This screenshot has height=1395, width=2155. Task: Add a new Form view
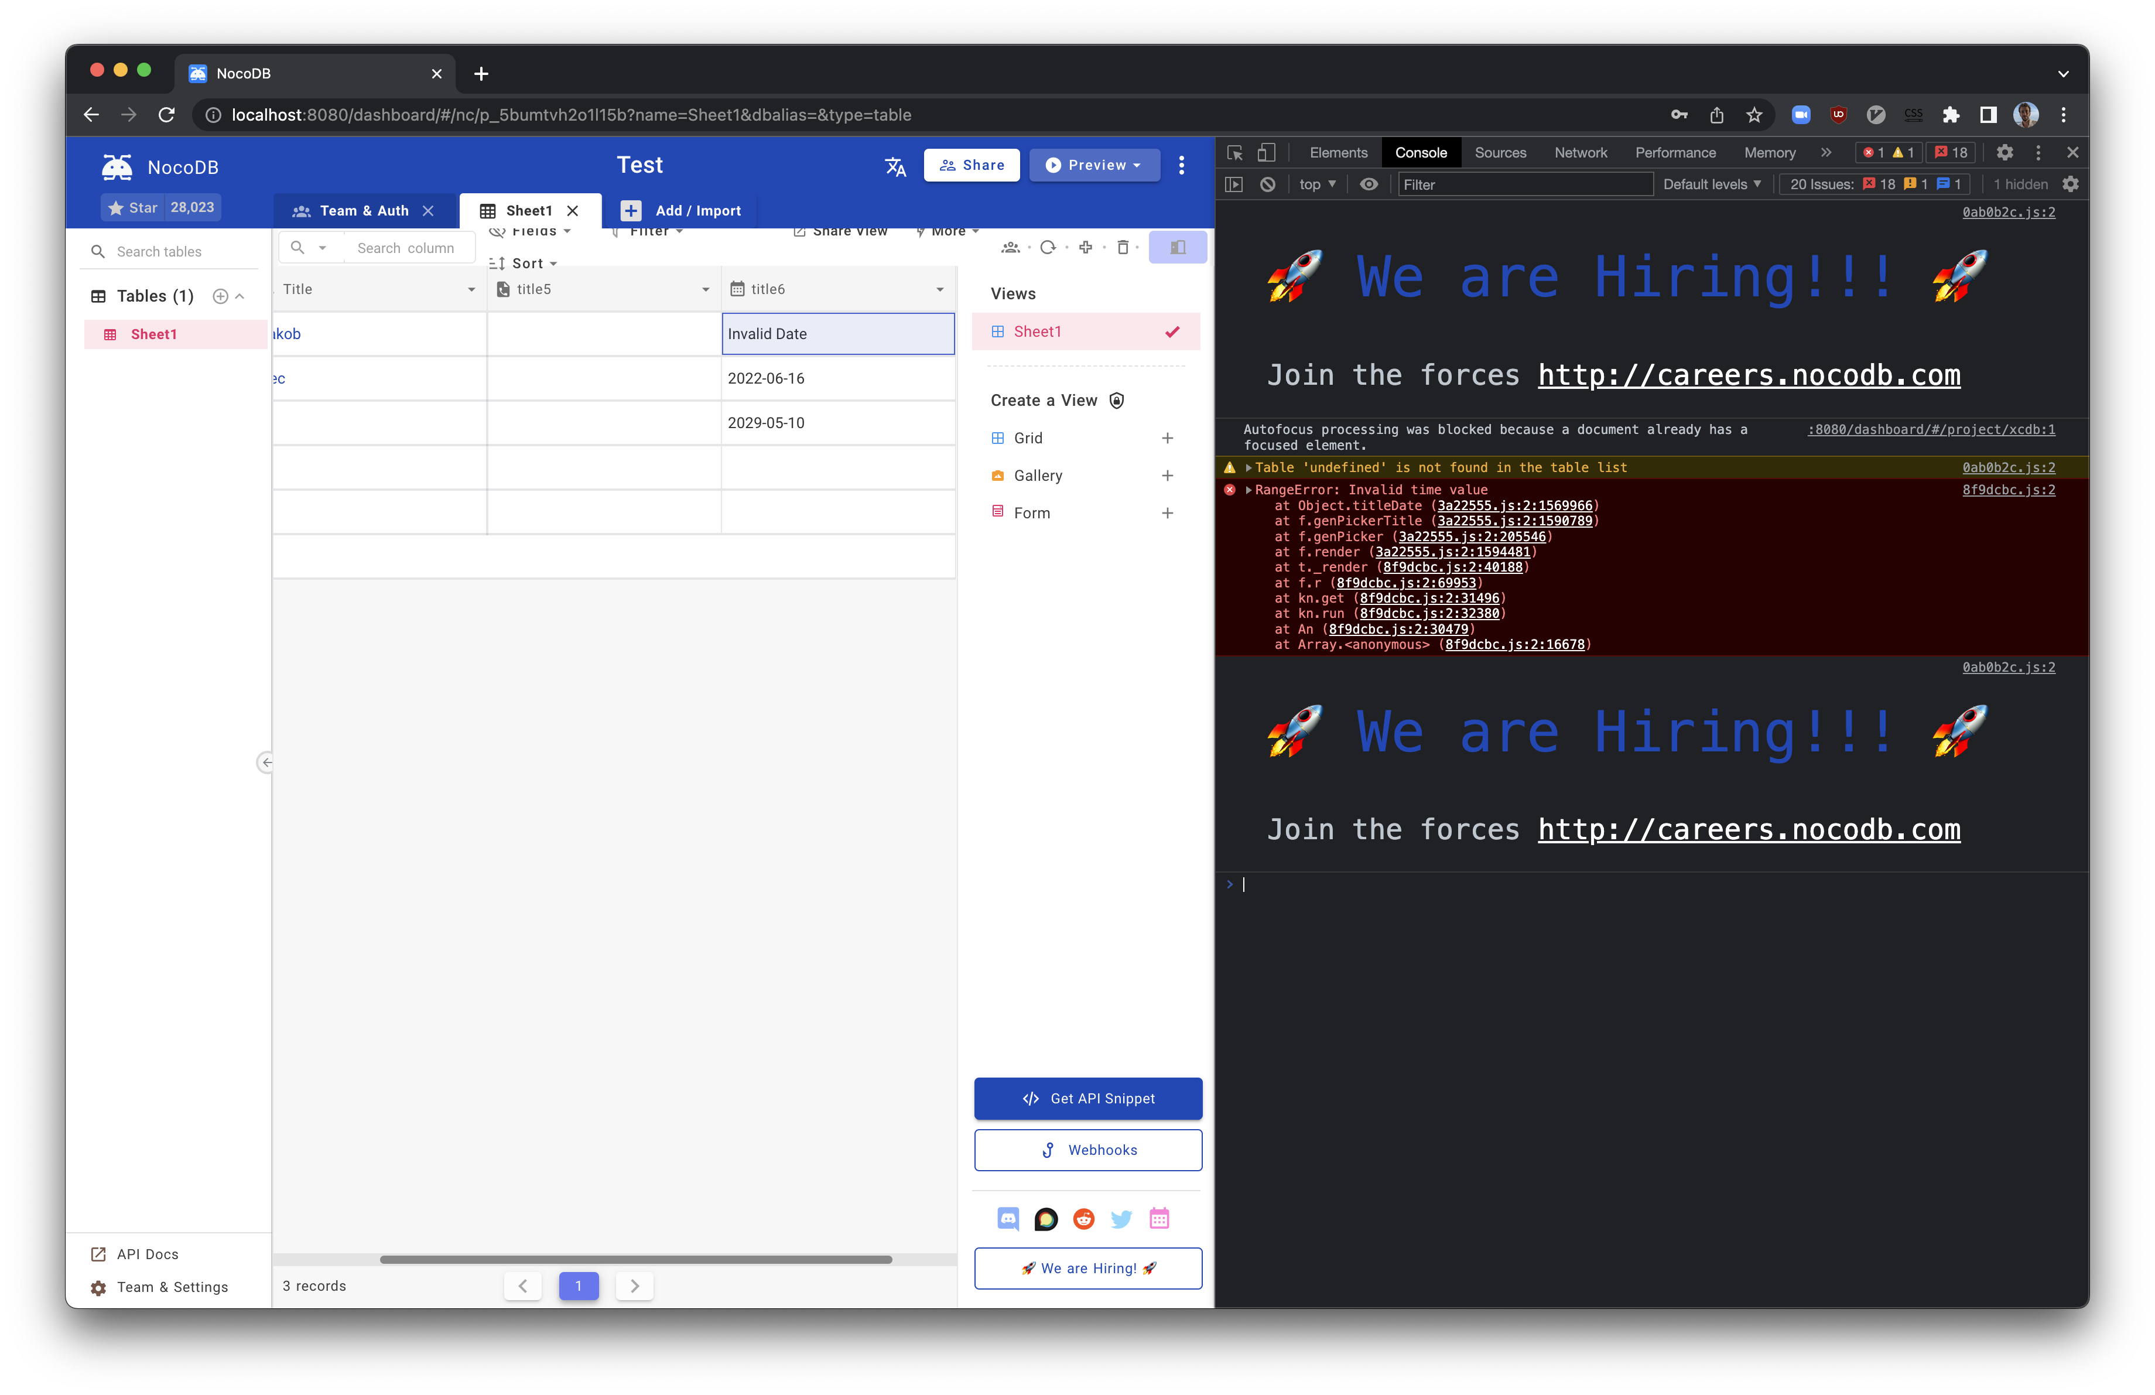1167,513
